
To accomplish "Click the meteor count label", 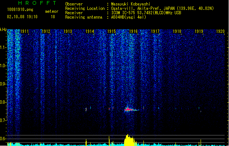I will pyautogui.click(x=52, y=11).
